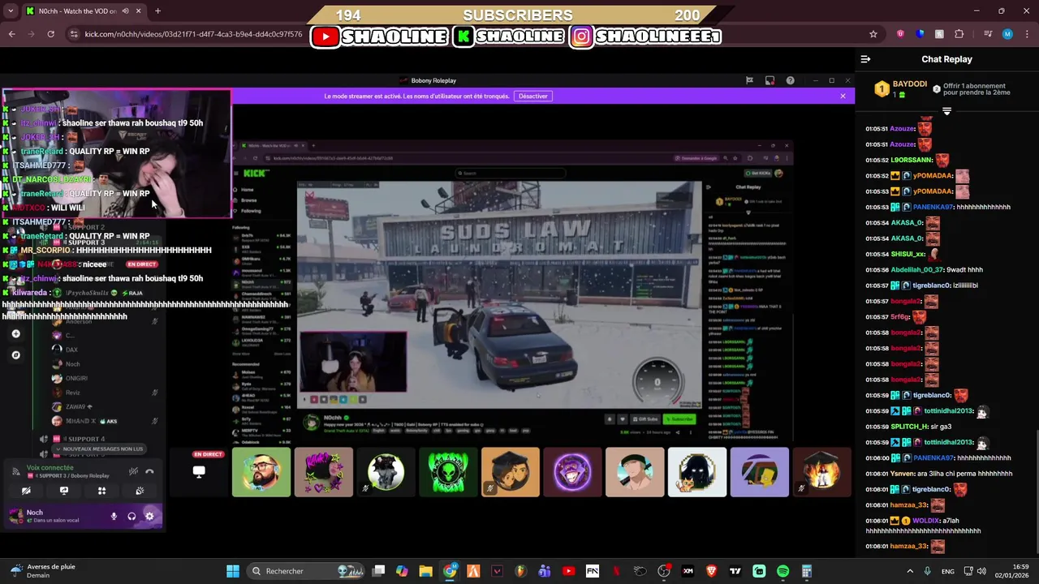The height and width of the screenshot is (584, 1039).
Task: Click SPLITCH_H chat username
Action: [909, 427]
